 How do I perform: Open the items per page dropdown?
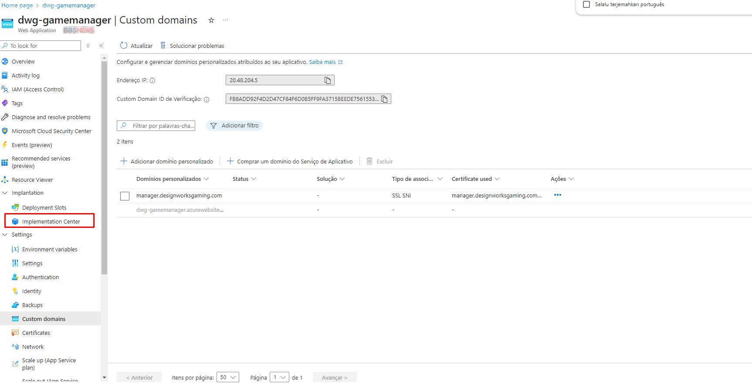pyautogui.click(x=227, y=377)
